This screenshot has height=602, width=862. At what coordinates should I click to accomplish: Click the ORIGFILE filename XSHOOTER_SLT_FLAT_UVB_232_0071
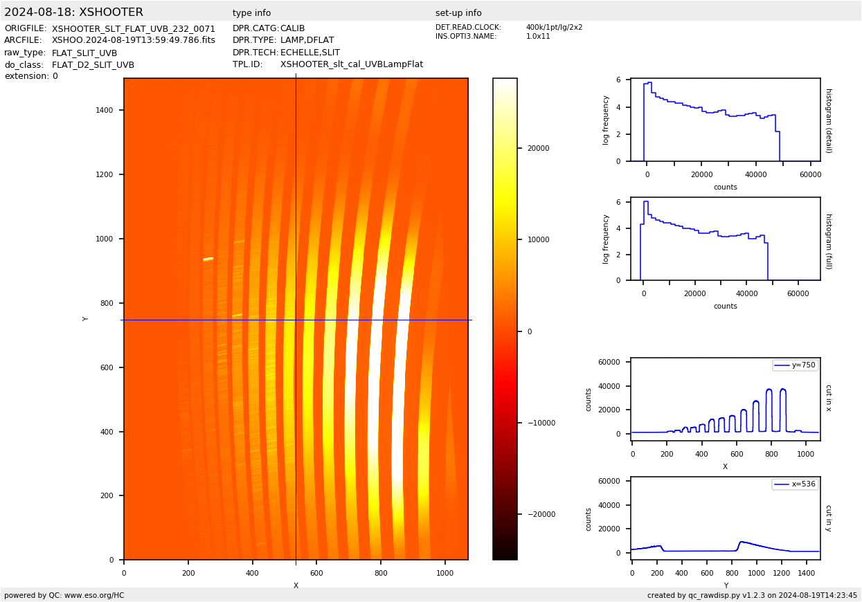coord(134,29)
